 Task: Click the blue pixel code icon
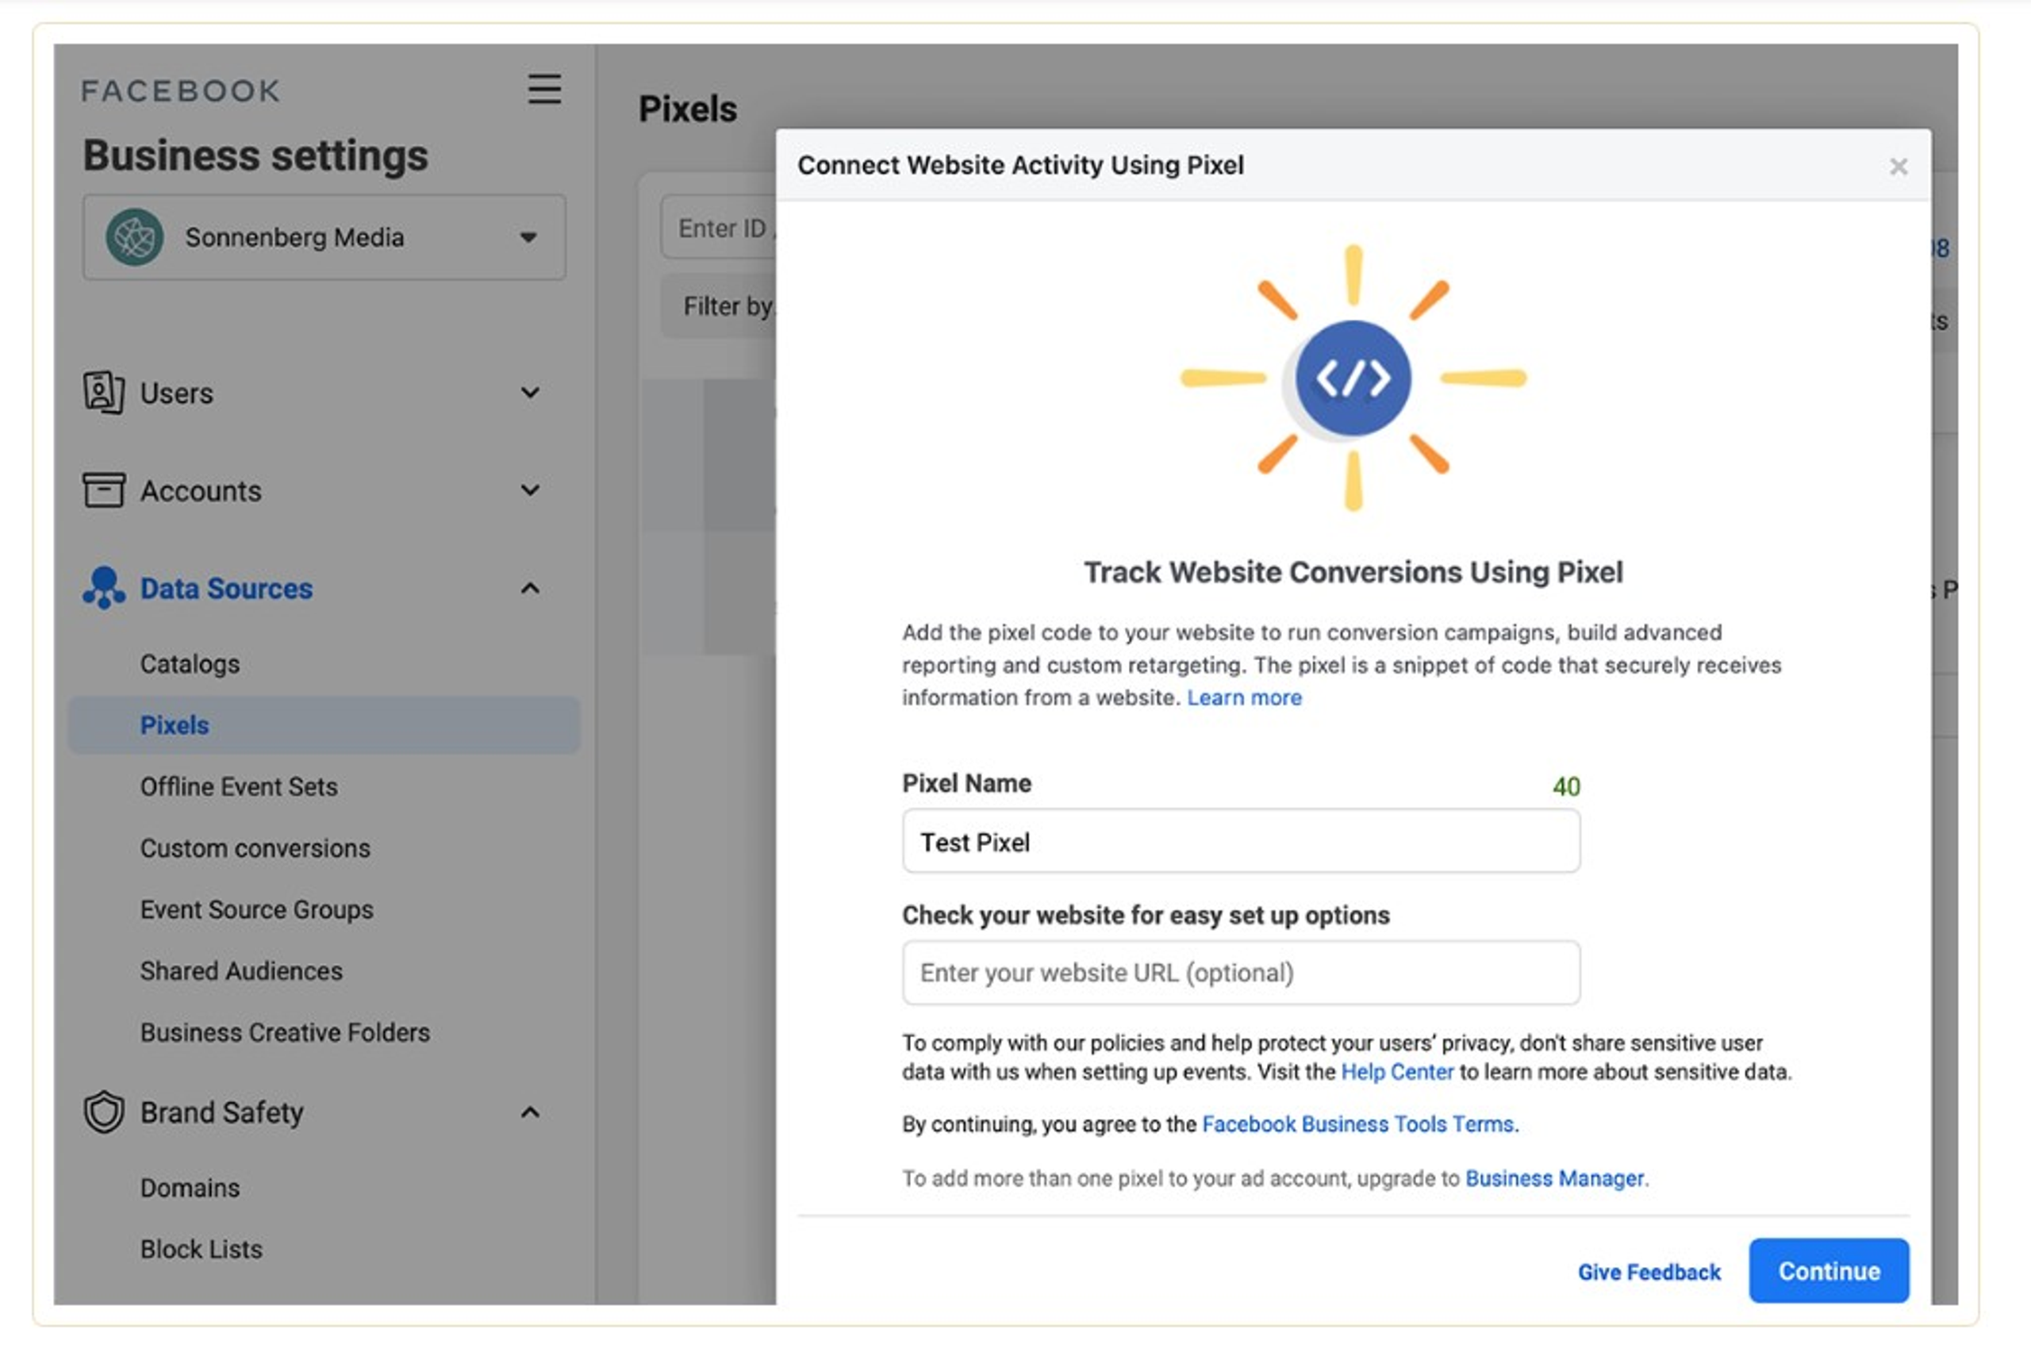tap(1353, 378)
